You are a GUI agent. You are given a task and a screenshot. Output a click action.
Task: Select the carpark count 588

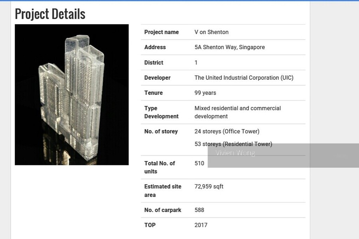[x=199, y=210]
